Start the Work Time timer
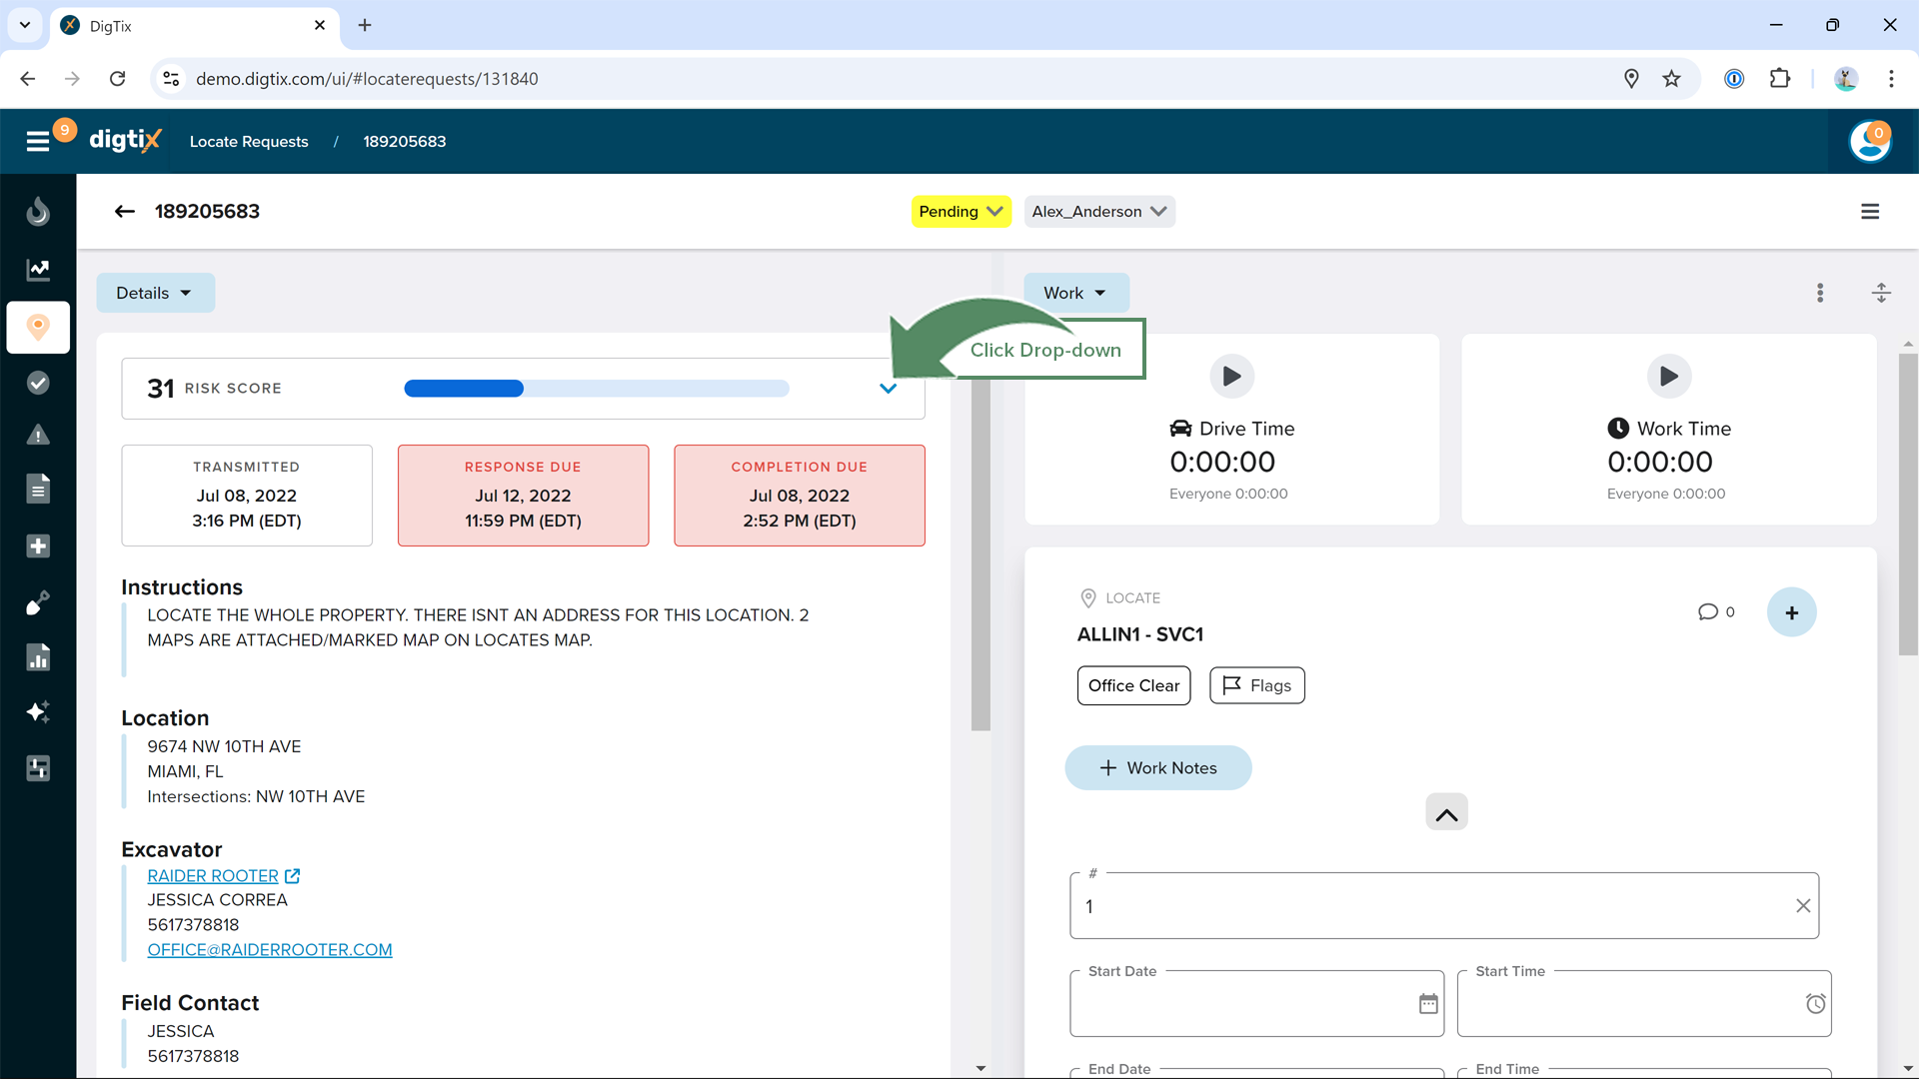The image size is (1919, 1079). coord(1668,376)
